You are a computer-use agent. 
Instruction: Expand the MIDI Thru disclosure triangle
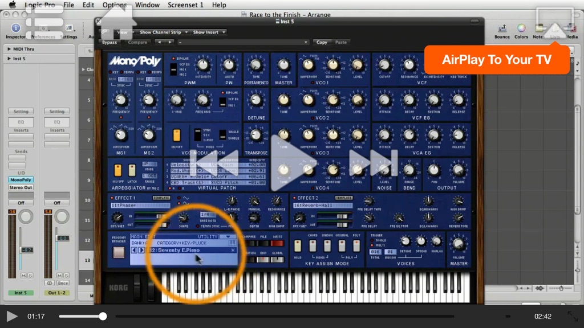click(x=9, y=49)
